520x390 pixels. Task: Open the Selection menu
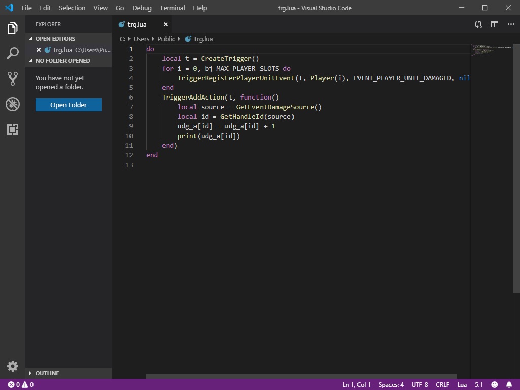click(72, 8)
